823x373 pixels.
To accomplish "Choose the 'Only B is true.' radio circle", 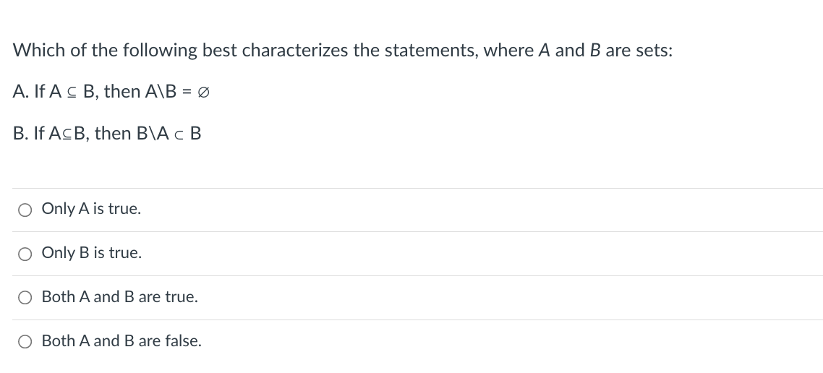I will (25, 254).
